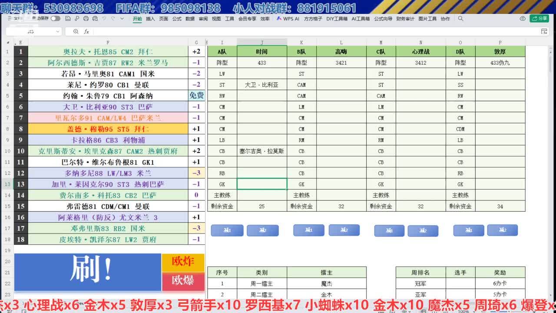Click the yellow 欧炸 button
The width and height of the screenshot is (556, 313).
click(x=183, y=262)
